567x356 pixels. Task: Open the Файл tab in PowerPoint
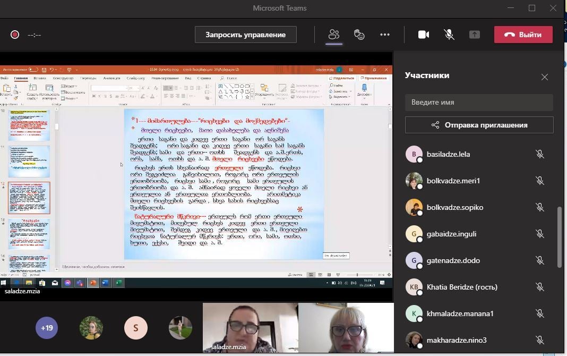pos(4,78)
